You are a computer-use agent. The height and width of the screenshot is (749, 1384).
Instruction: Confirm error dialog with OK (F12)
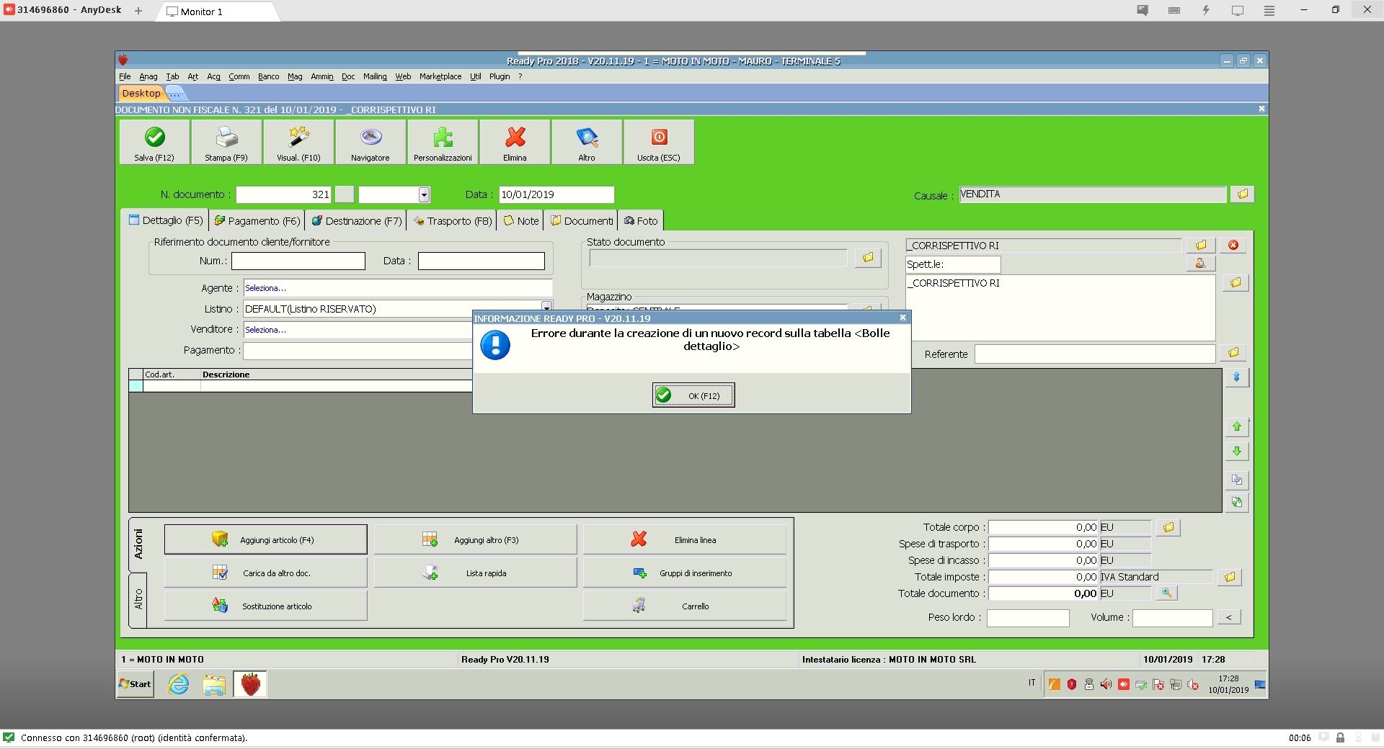(x=693, y=395)
